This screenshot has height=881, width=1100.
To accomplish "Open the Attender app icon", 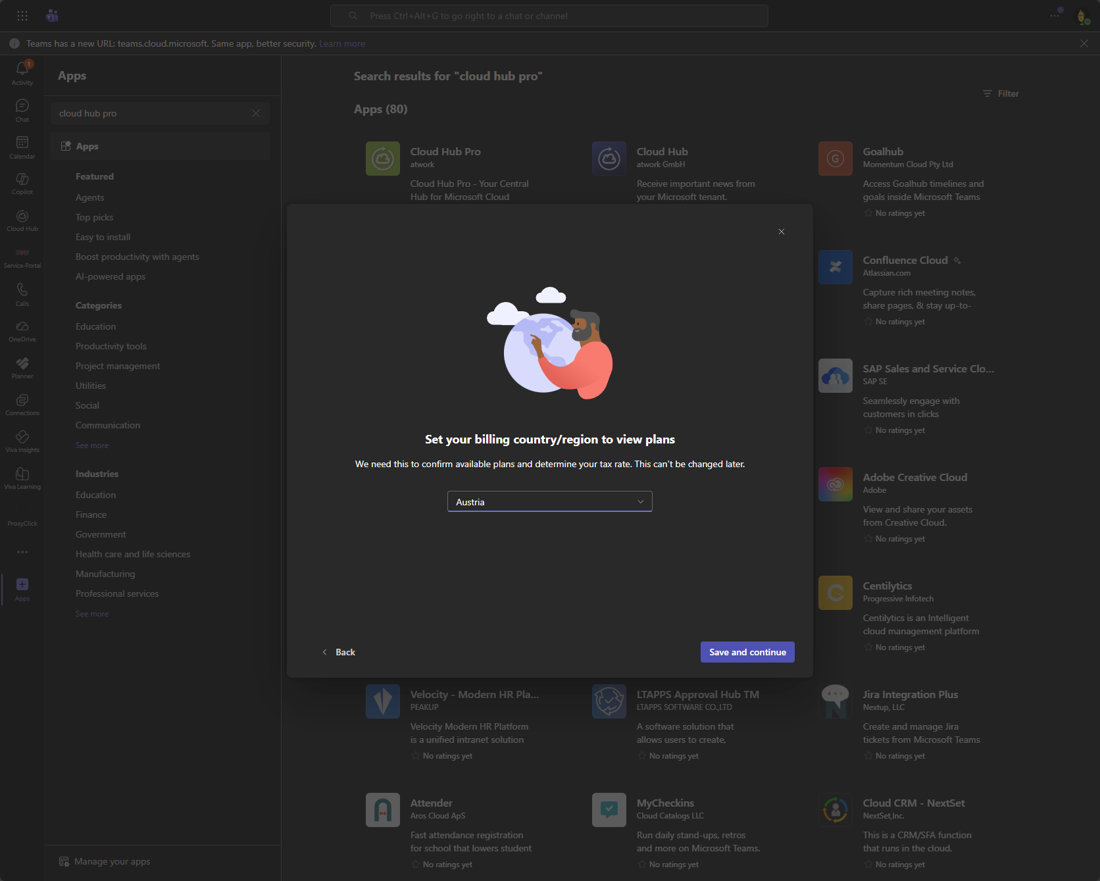I will (383, 810).
